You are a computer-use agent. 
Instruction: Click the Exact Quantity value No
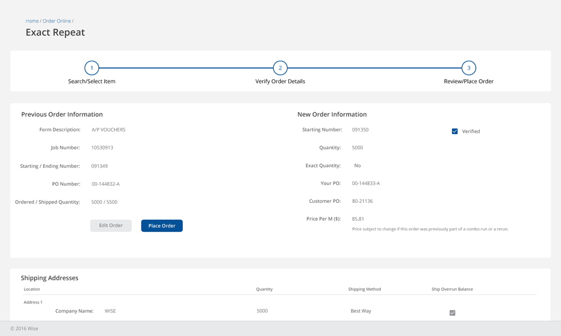pos(357,166)
